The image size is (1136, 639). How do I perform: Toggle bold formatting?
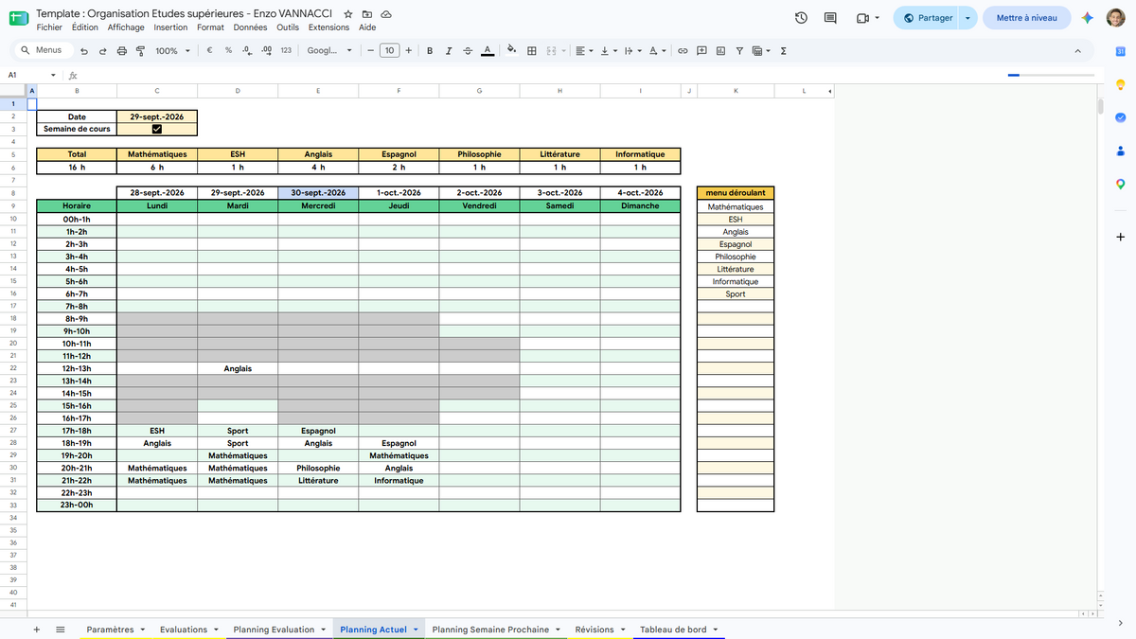[x=430, y=50]
